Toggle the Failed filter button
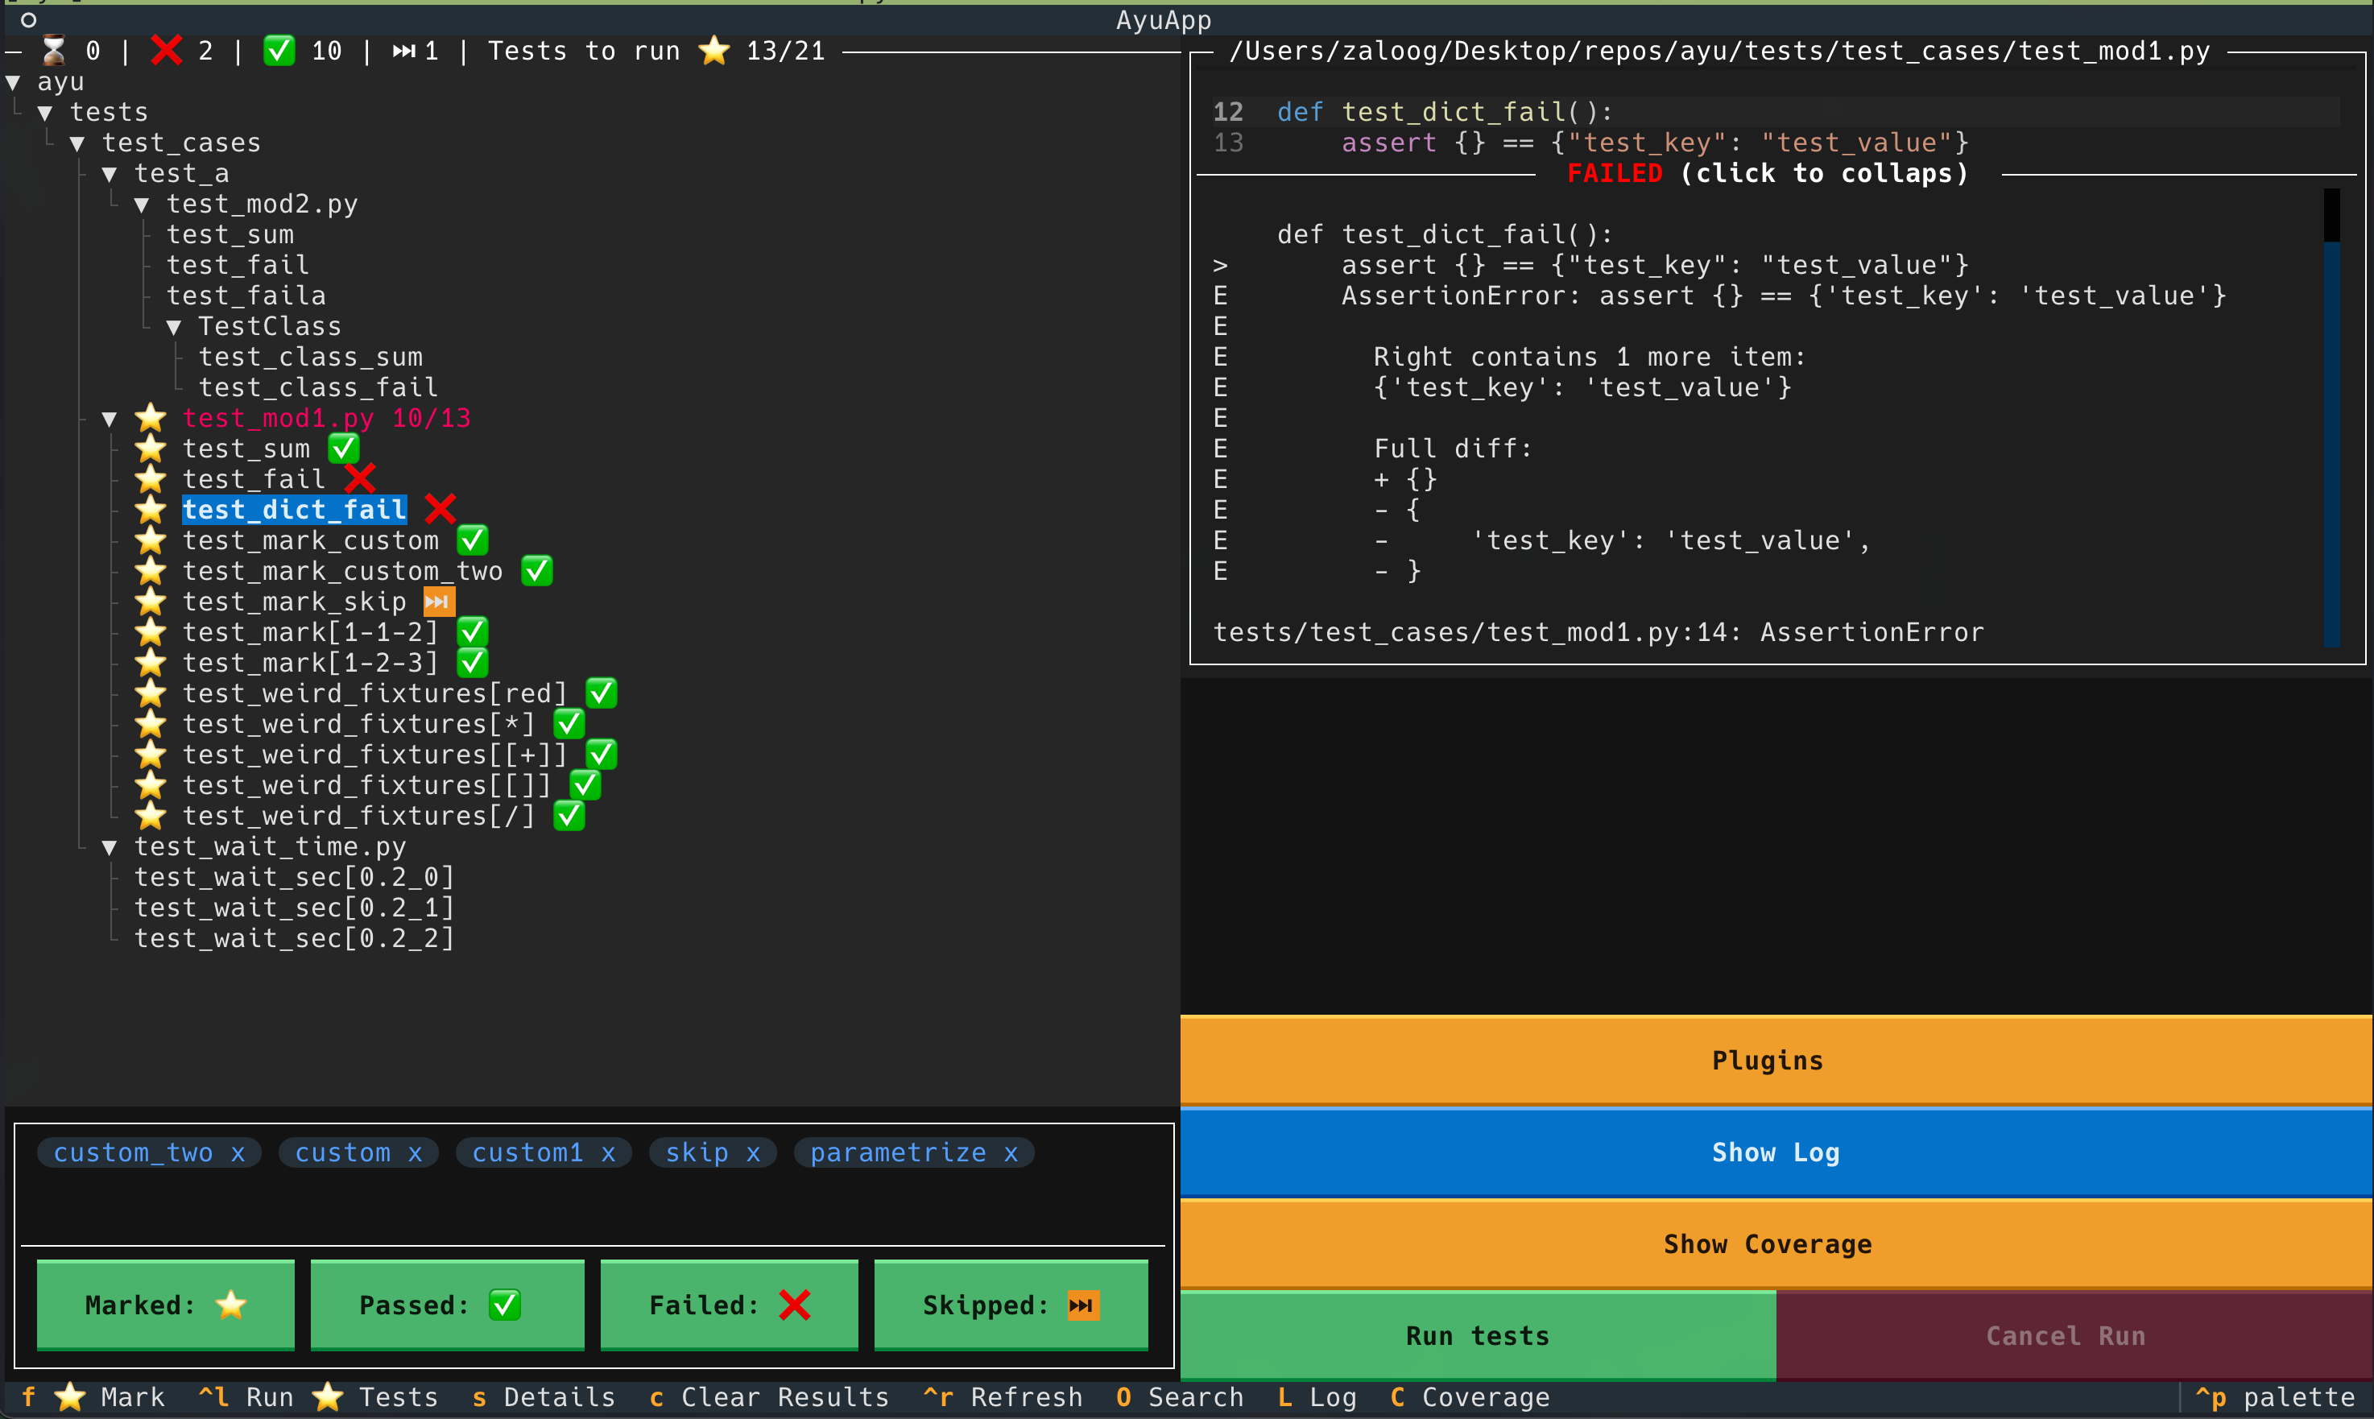 pos(730,1305)
